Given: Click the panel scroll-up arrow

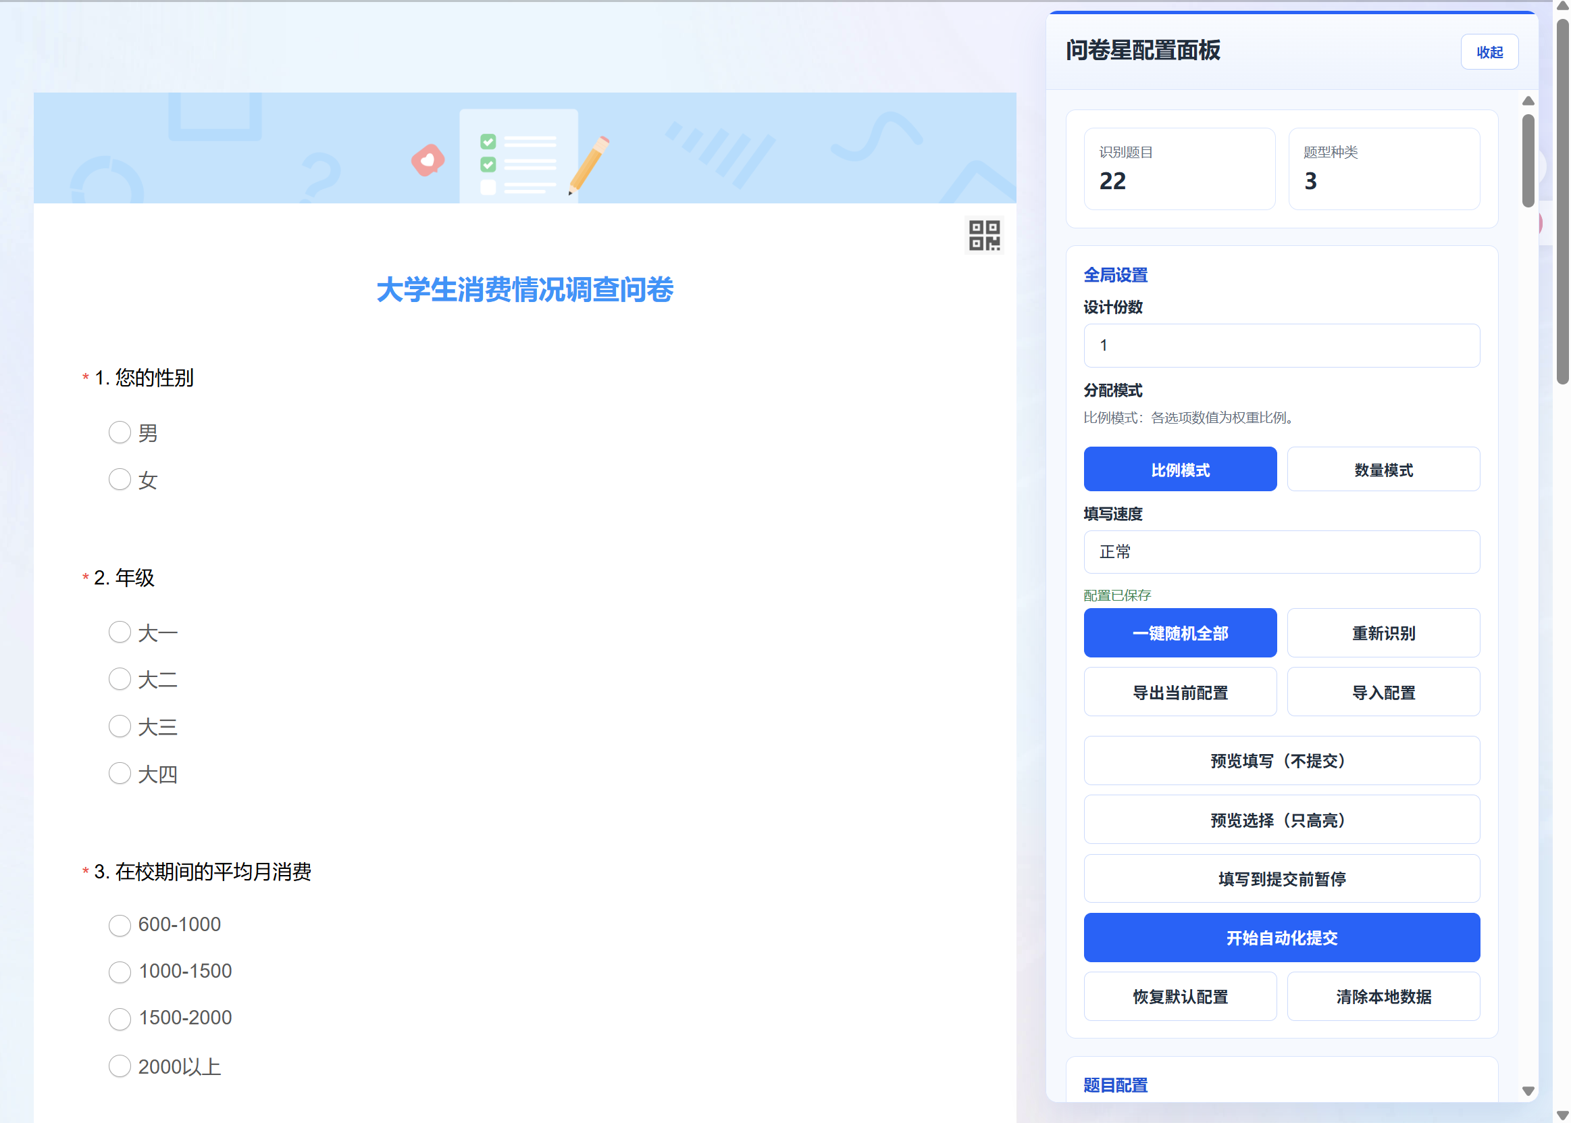Looking at the screenshot, I should coord(1528,101).
